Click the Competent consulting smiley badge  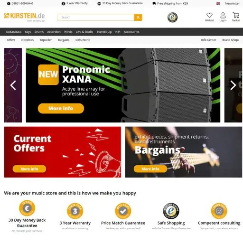point(219,211)
